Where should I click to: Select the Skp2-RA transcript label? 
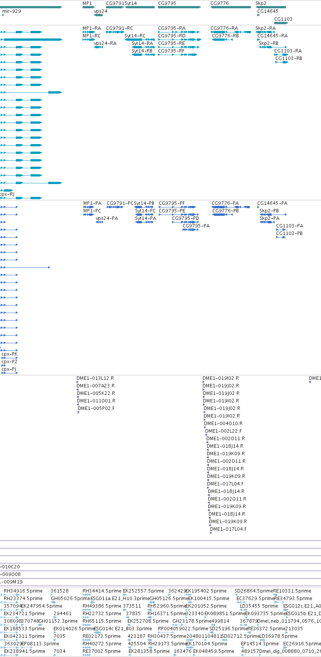pyautogui.click(x=266, y=28)
